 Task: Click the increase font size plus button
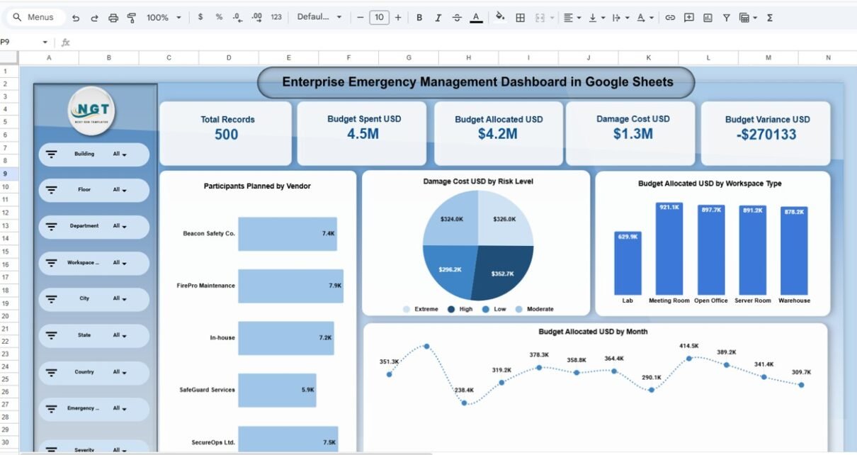(398, 18)
